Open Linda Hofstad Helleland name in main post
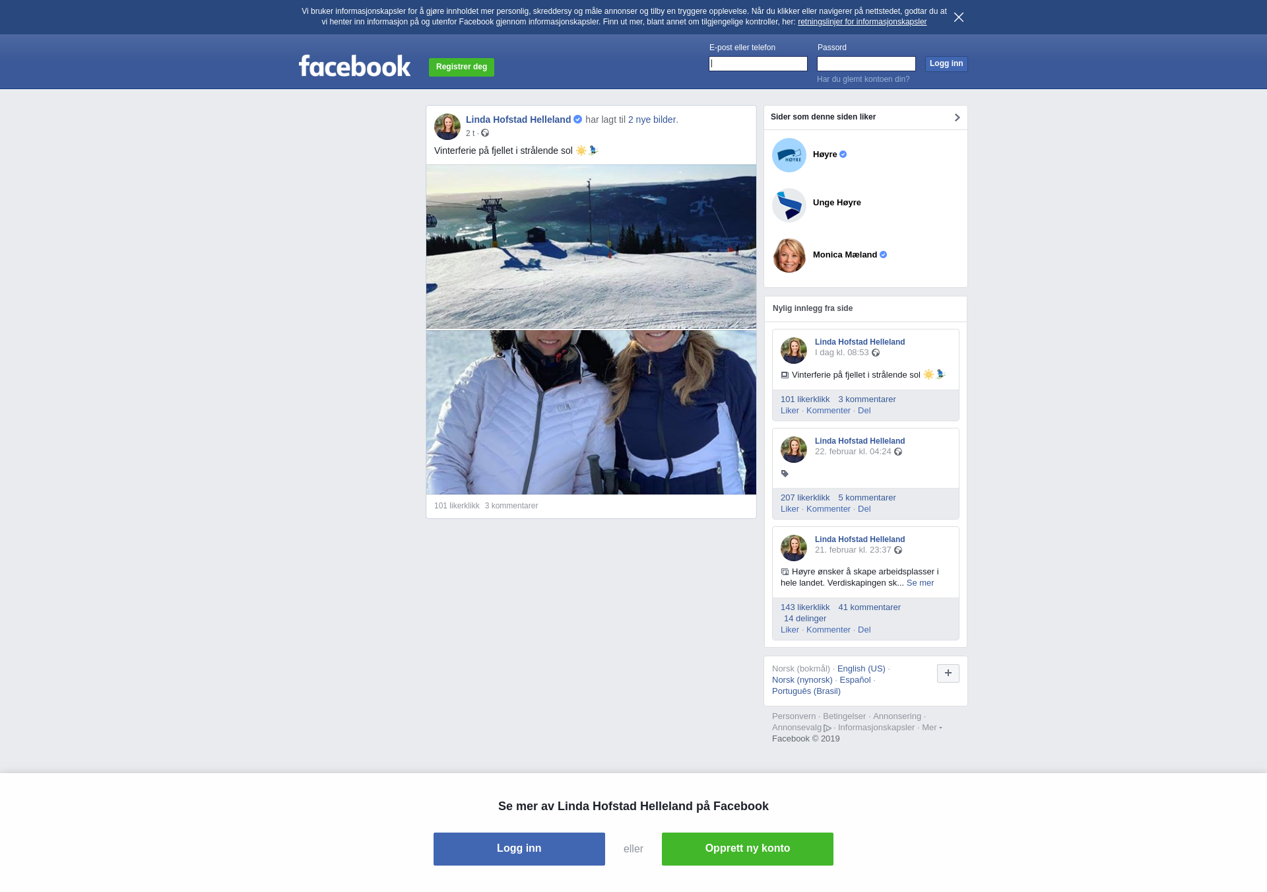This screenshot has height=892, width=1267. click(x=518, y=120)
